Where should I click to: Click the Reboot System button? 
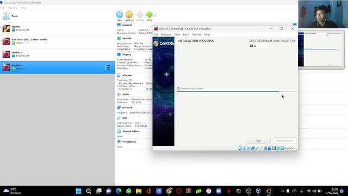pyautogui.click(x=284, y=140)
